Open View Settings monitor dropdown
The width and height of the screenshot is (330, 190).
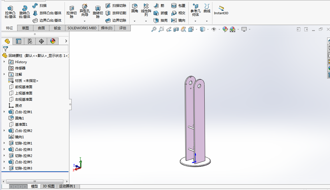click(x=244, y=29)
